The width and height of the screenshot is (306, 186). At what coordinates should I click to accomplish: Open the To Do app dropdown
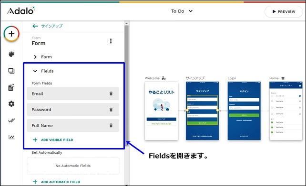point(182,11)
